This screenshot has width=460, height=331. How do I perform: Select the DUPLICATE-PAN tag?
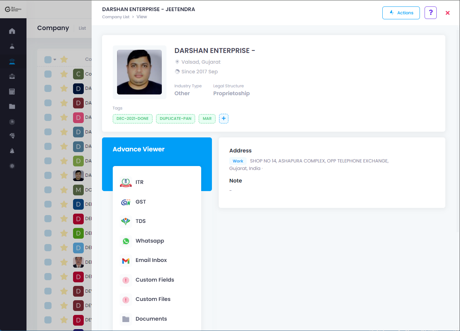pos(175,119)
